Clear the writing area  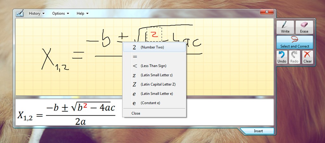(307, 57)
